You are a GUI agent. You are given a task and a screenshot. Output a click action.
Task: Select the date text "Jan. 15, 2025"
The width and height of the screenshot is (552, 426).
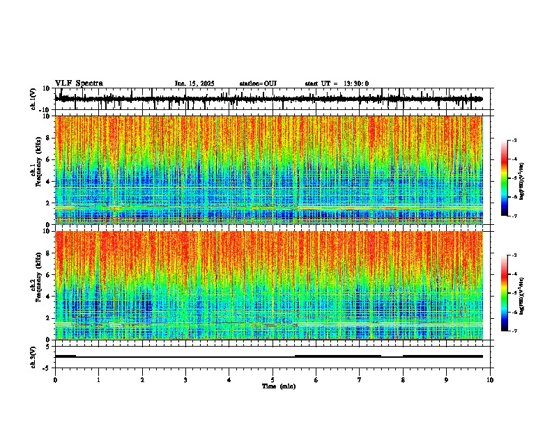point(194,84)
